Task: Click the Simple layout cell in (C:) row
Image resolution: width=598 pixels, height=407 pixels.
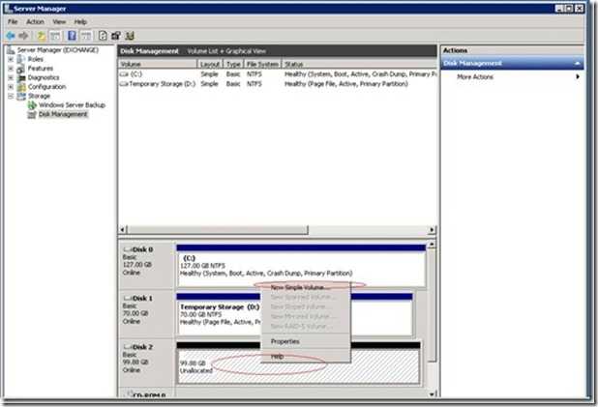Action: (209, 74)
